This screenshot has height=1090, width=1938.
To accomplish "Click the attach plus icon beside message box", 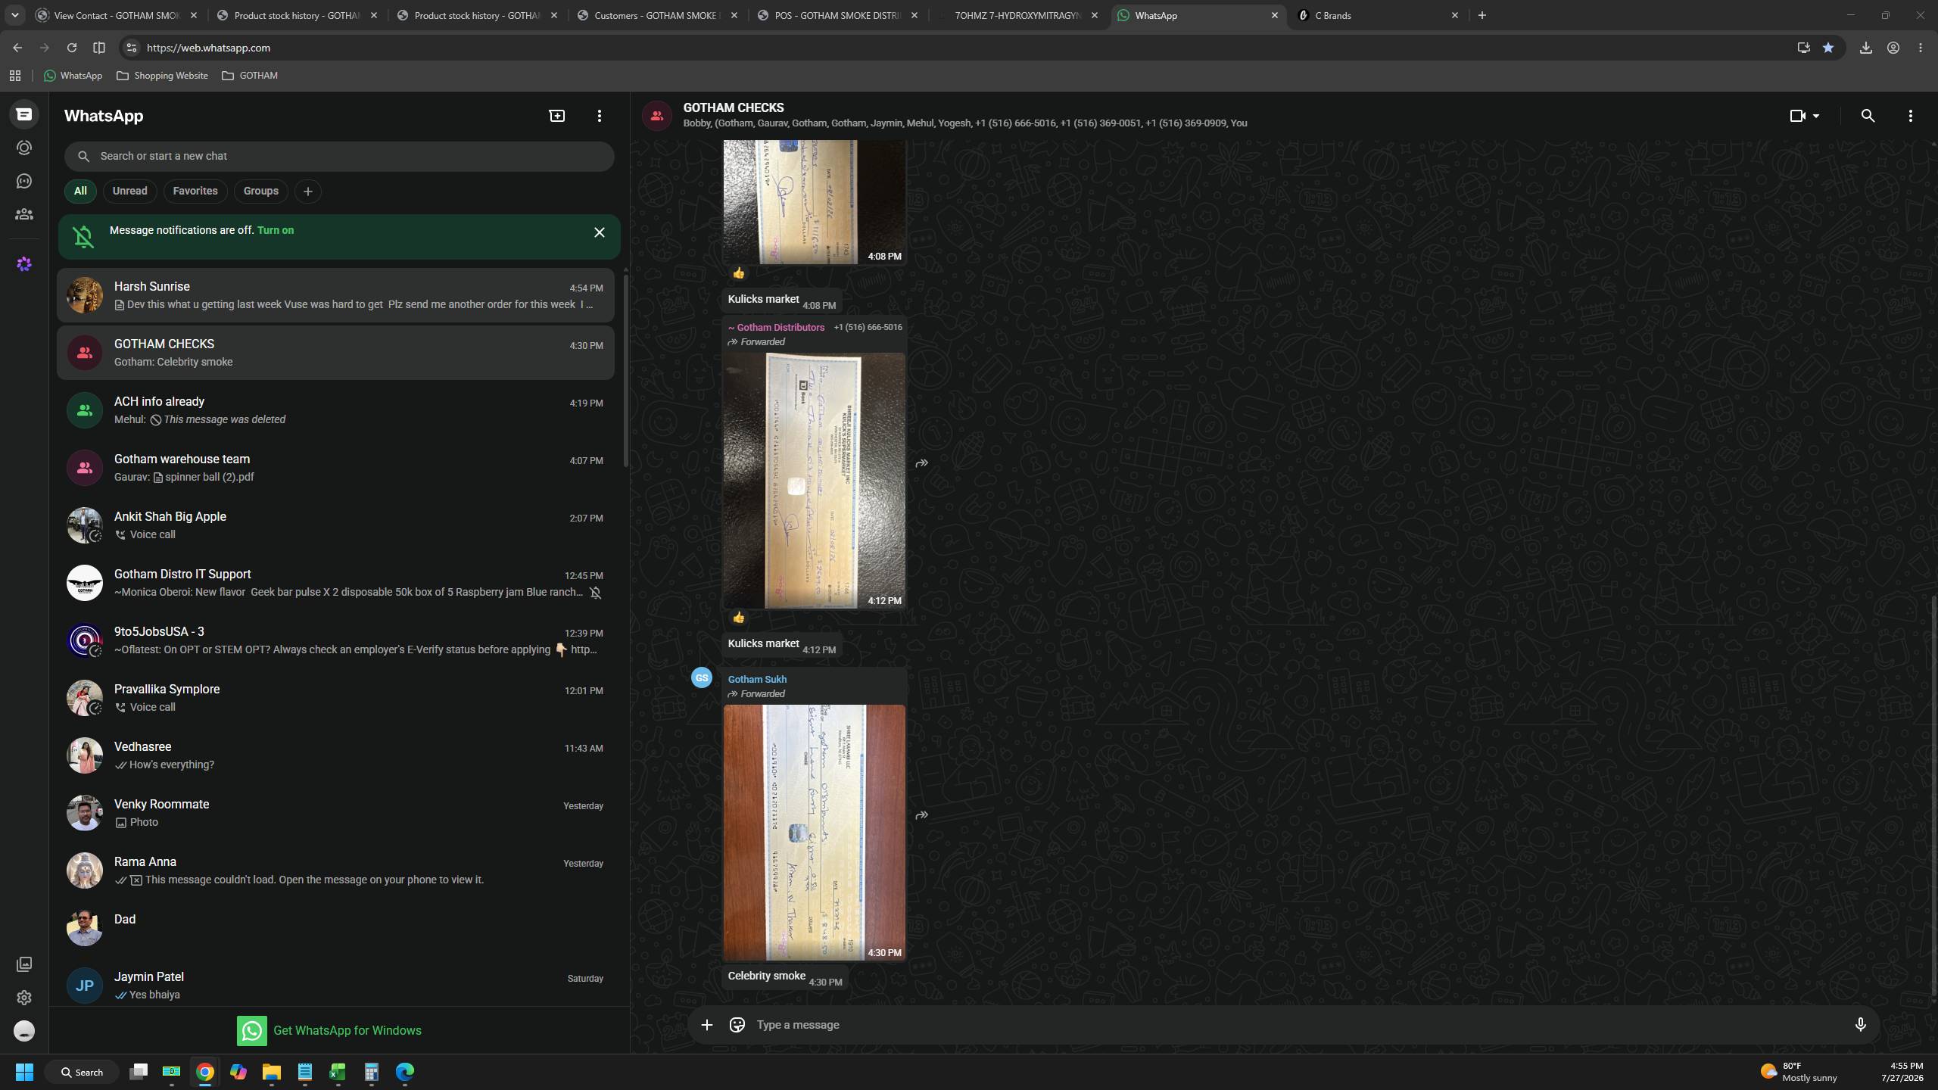I will click(x=706, y=1024).
